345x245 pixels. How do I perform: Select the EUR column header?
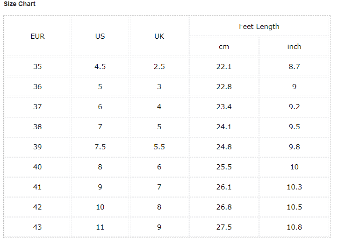coord(37,36)
